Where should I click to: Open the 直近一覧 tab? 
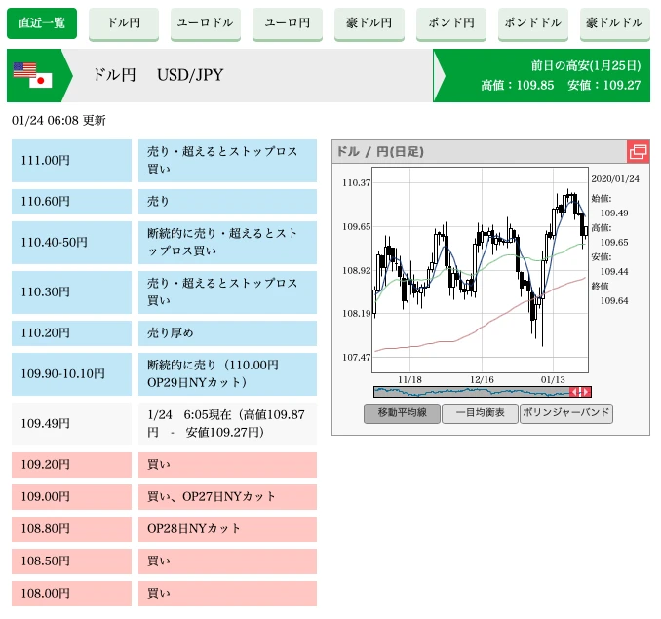tap(42, 23)
